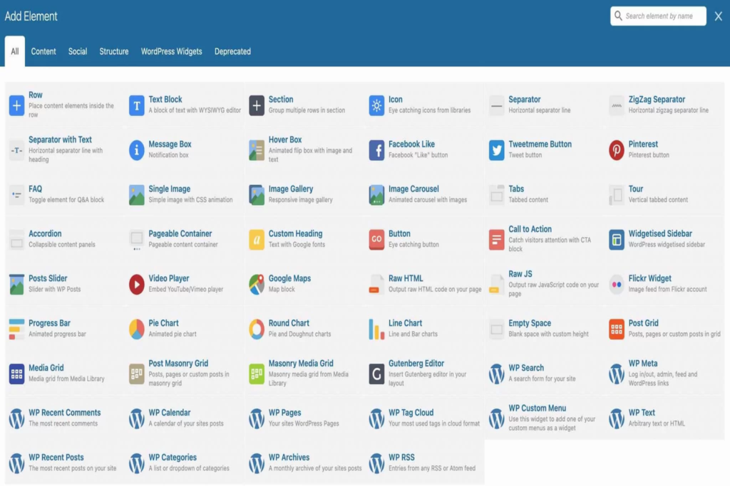Click the blue Row plus icon

(16, 105)
